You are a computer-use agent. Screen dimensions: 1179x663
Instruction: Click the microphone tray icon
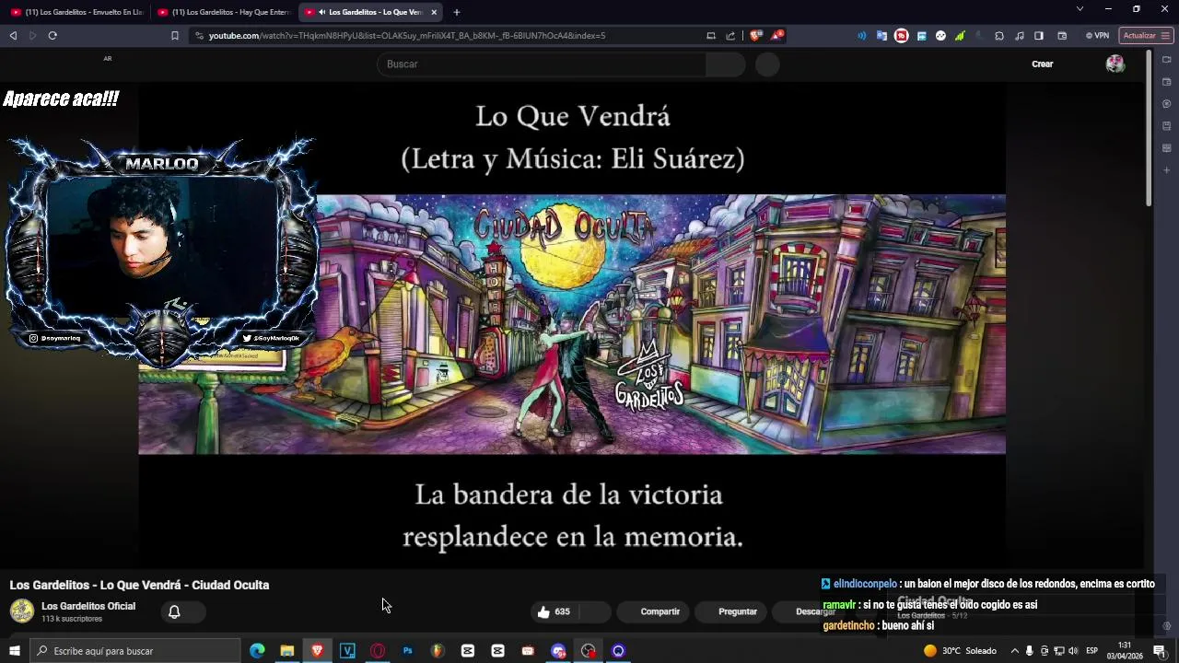[x=1030, y=651]
